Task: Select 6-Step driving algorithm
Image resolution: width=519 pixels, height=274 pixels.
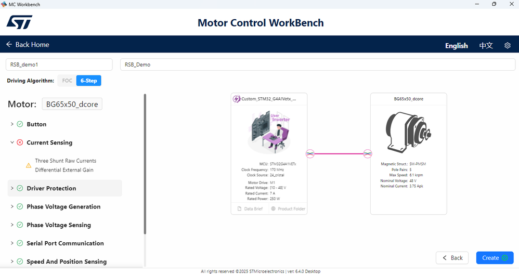Action: (x=89, y=81)
